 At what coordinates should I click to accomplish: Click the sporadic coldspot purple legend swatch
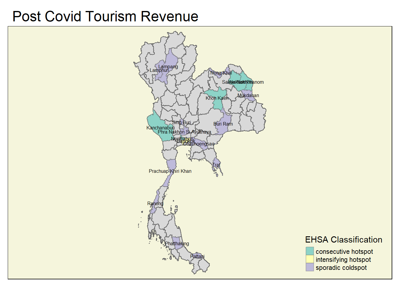tap(310, 267)
